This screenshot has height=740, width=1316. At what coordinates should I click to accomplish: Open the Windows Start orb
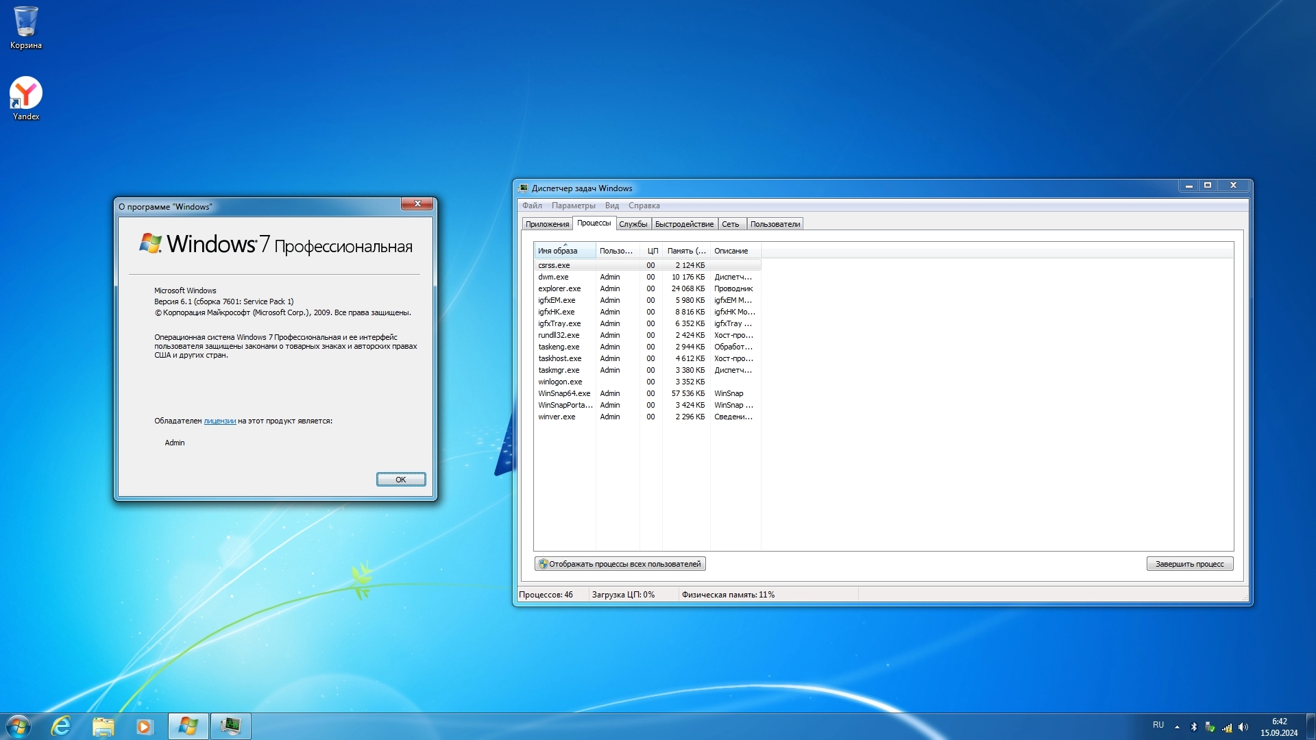coord(19,726)
